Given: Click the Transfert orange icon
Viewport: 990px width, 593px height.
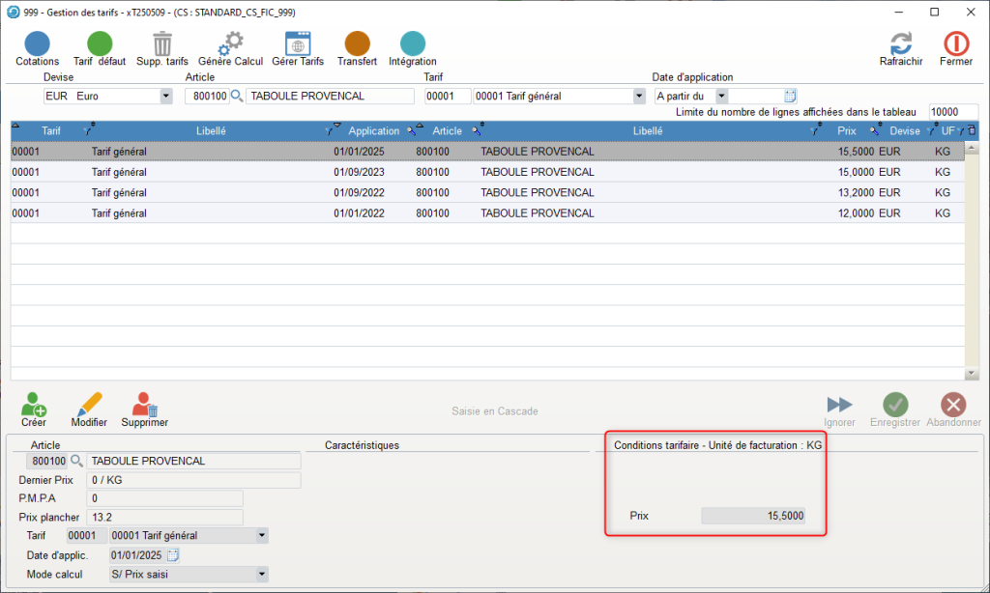Looking at the screenshot, I should pos(357,44).
